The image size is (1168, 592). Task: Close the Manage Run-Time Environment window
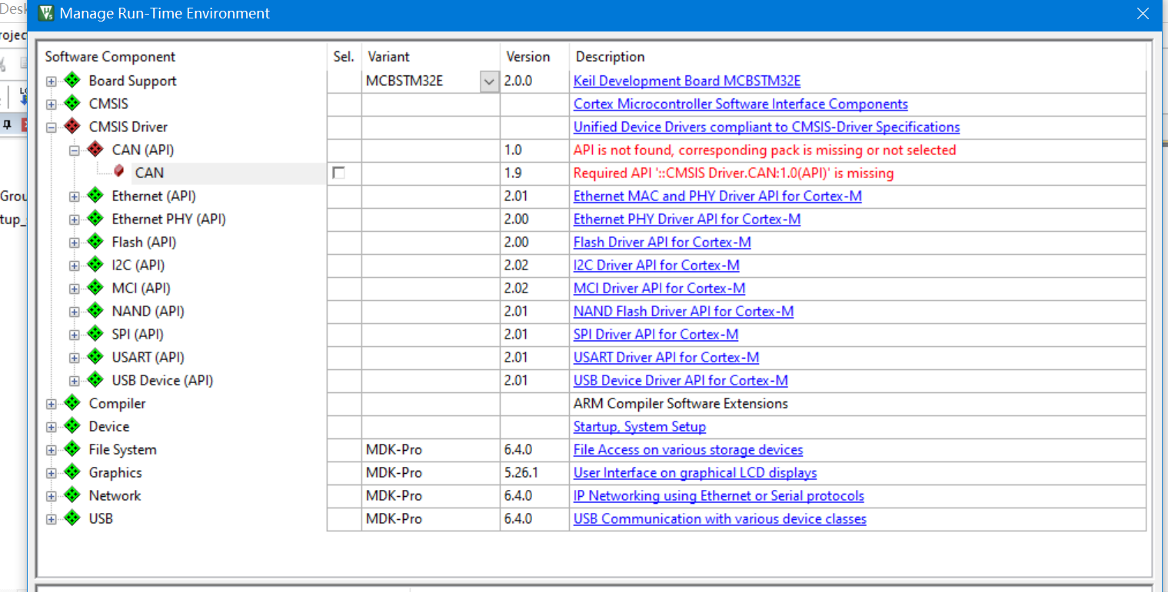pos(1142,14)
